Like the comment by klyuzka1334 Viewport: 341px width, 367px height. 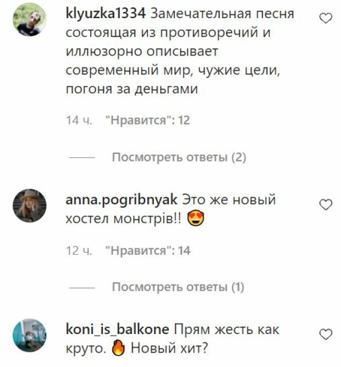[x=326, y=18]
